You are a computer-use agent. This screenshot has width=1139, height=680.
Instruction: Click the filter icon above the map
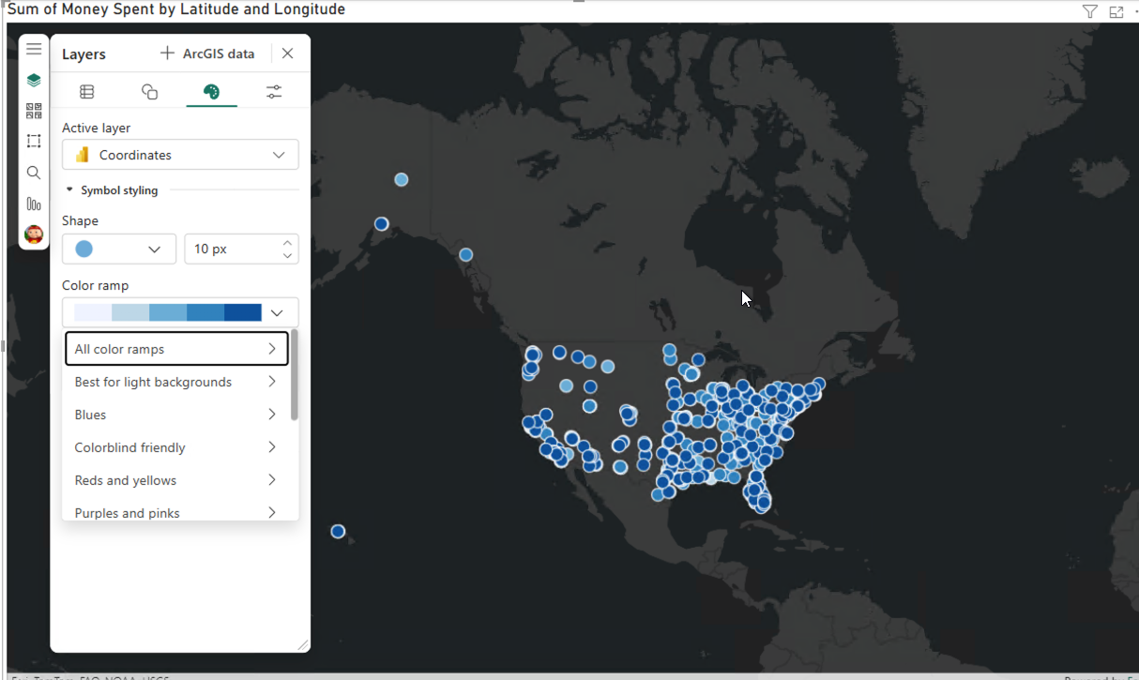(x=1089, y=11)
